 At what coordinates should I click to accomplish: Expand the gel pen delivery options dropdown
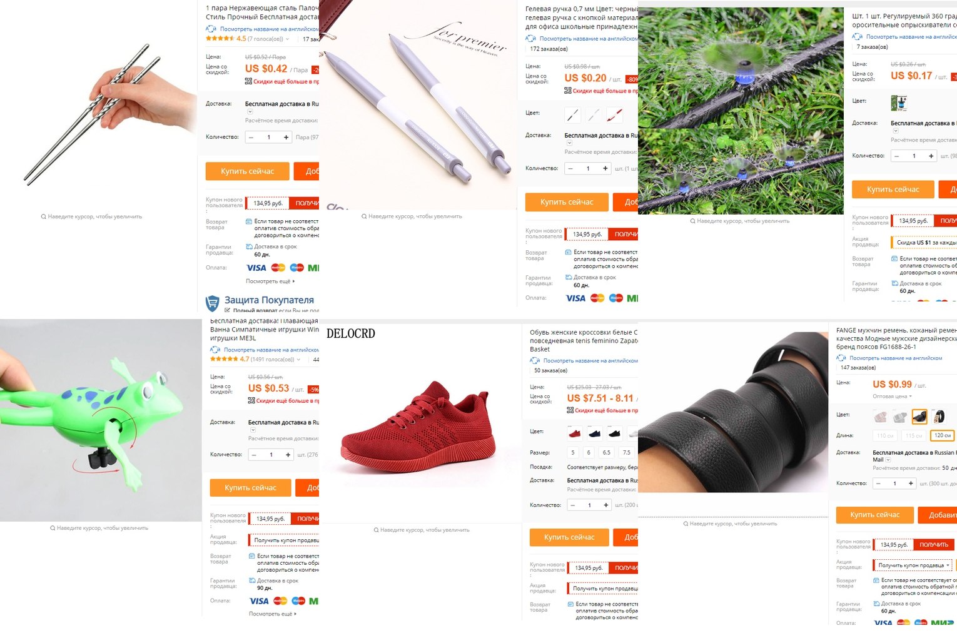tap(569, 143)
